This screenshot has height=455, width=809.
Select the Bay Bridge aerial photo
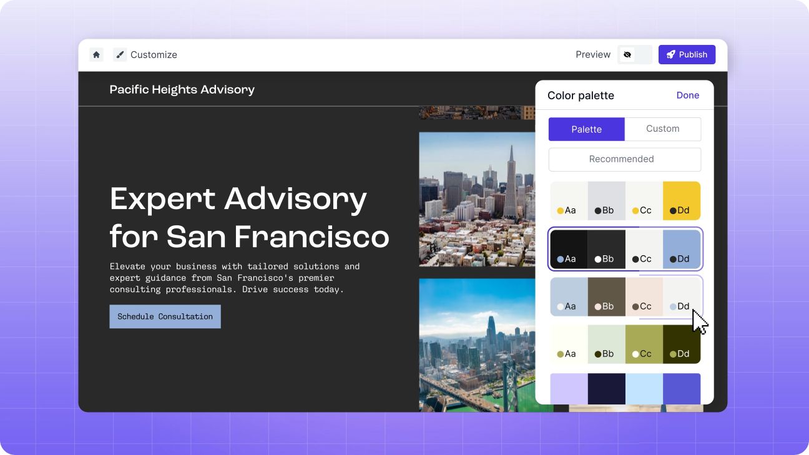click(x=477, y=345)
